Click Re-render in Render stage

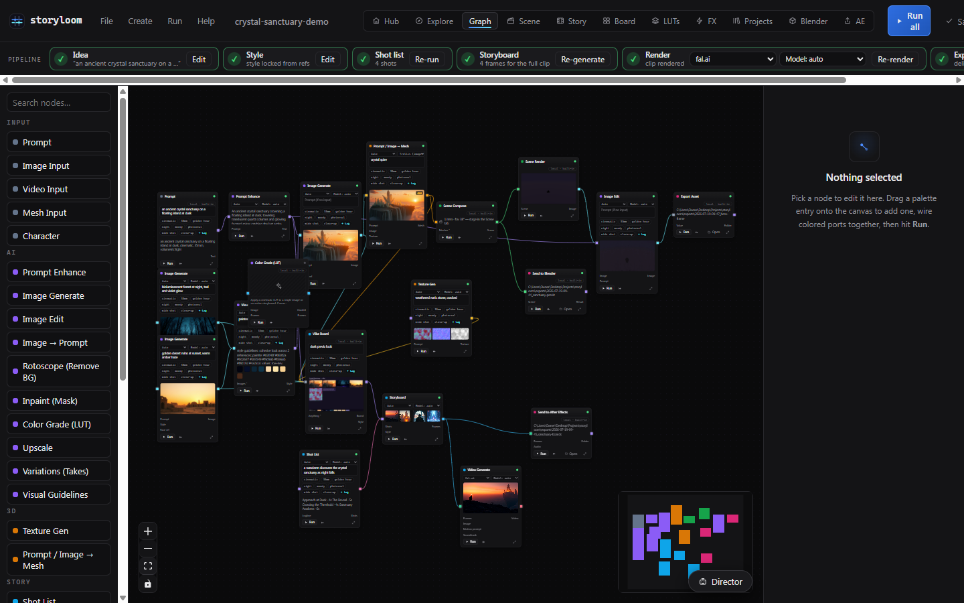tap(895, 59)
